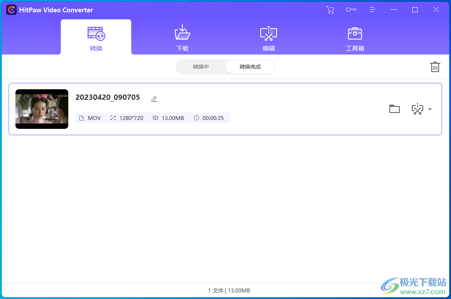Click the file name 20230420_090705
451x299 pixels.
[108, 97]
